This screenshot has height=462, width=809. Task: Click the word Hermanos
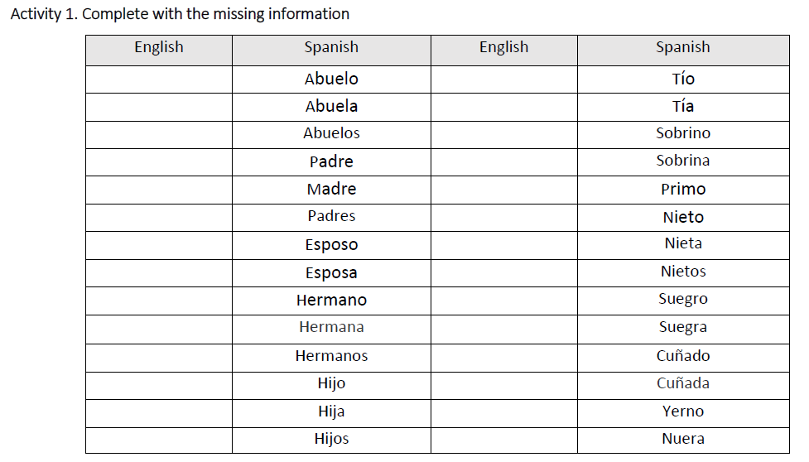click(x=331, y=357)
